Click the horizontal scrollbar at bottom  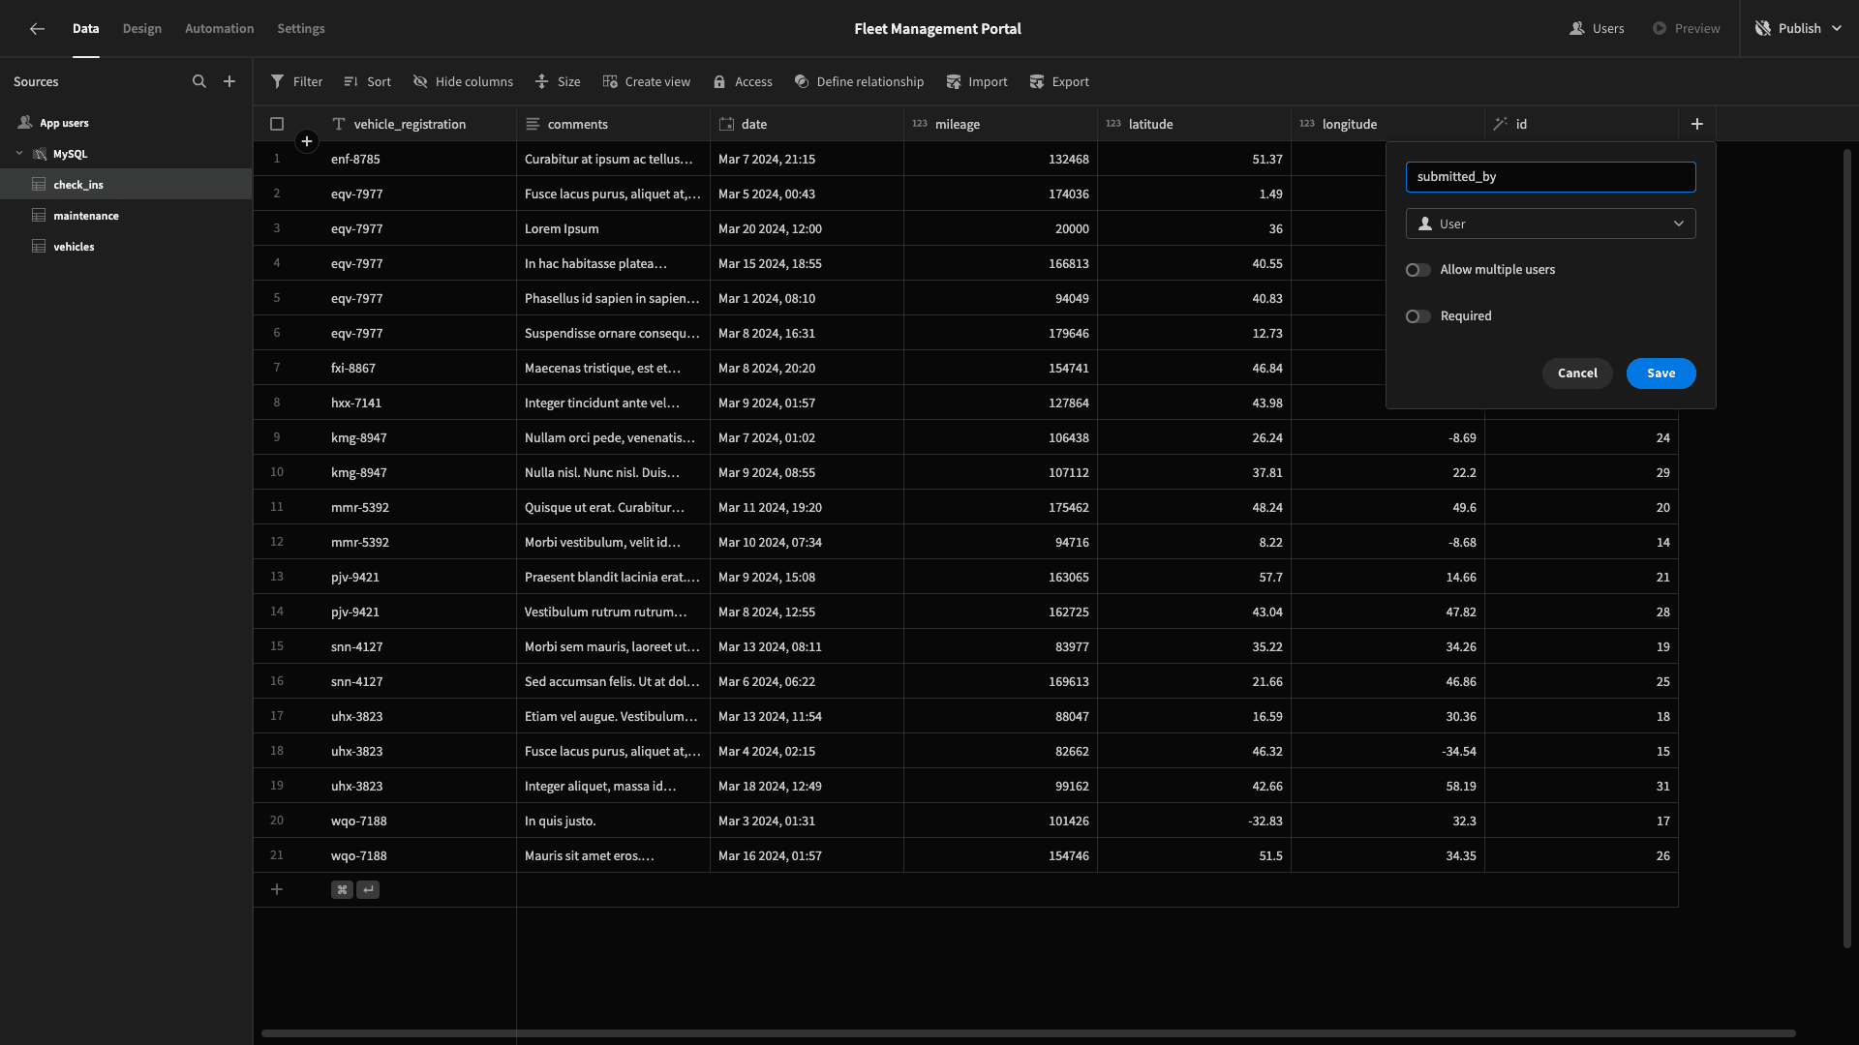tap(1028, 1033)
